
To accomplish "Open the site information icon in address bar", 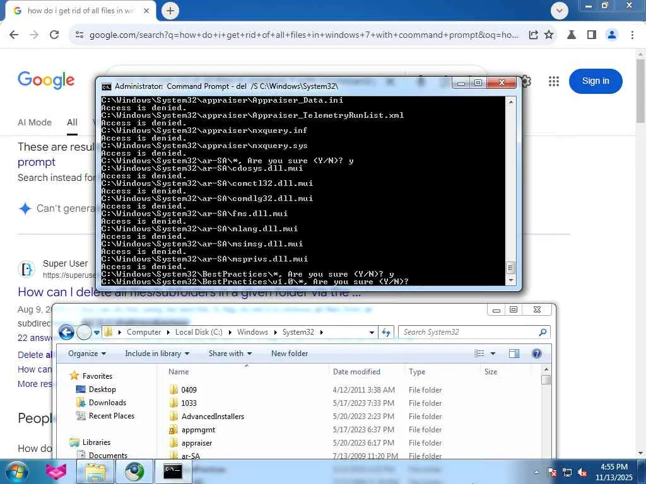I will pyautogui.click(x=79, y=35).
